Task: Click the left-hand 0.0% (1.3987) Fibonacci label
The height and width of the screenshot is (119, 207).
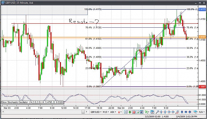Action: point(94,86)
